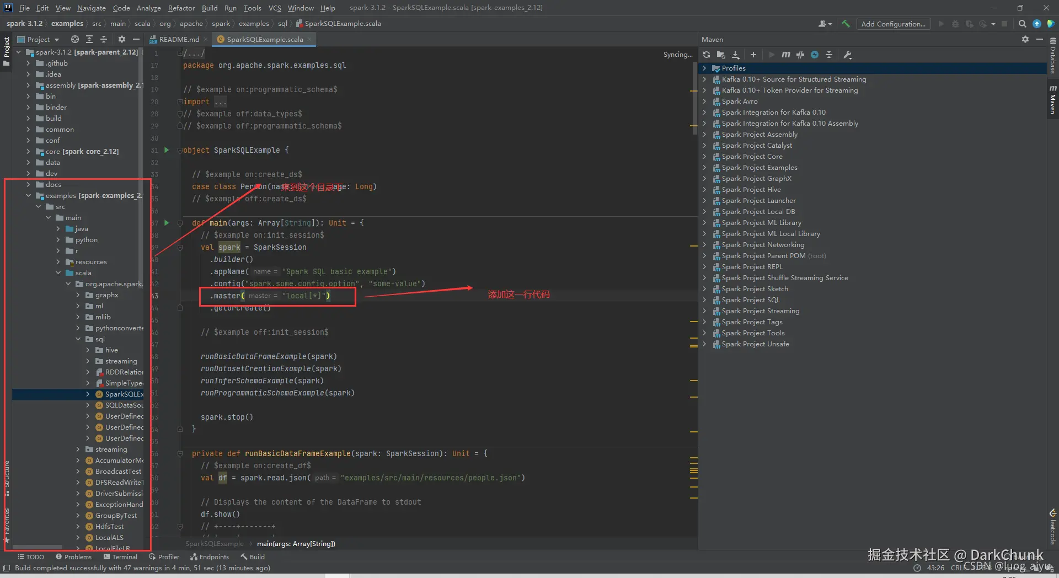This screenshot has width=1059, height=578.
Task: Toggle Maven offline mode
Action: (x=800, y=55)
